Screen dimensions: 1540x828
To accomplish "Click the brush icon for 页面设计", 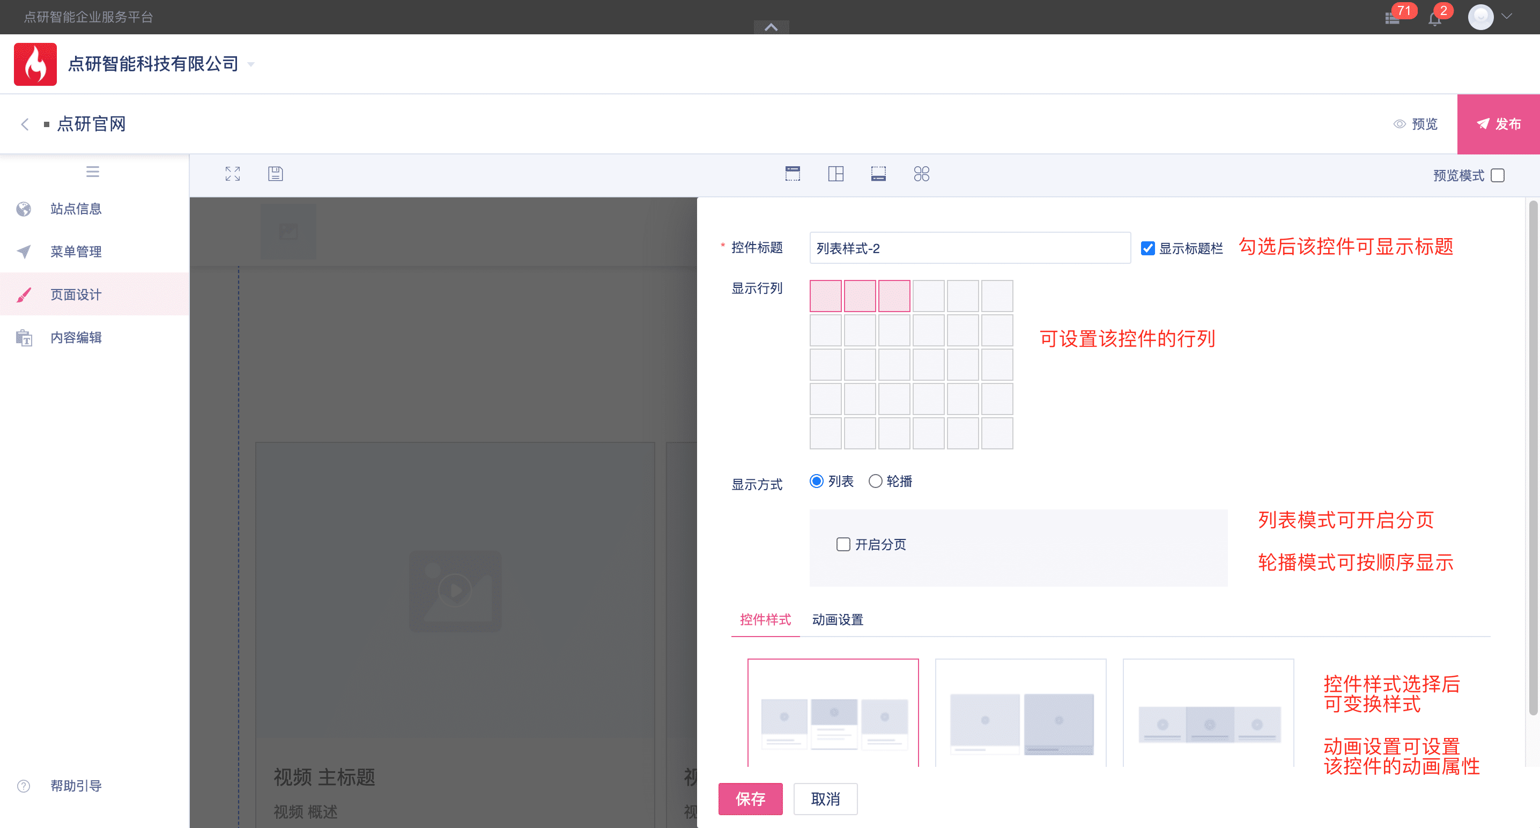I will pos(24,294).
